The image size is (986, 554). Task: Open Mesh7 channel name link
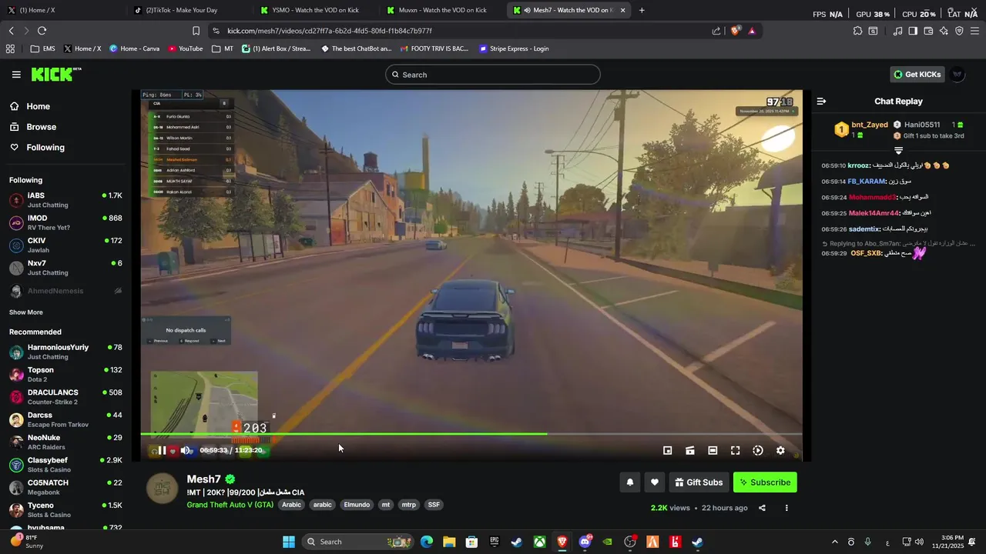tap(203, 479)
